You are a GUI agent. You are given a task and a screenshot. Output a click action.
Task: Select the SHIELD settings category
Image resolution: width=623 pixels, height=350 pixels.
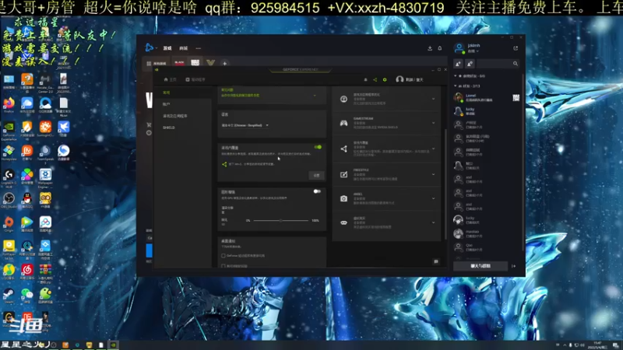pos(169,128)
